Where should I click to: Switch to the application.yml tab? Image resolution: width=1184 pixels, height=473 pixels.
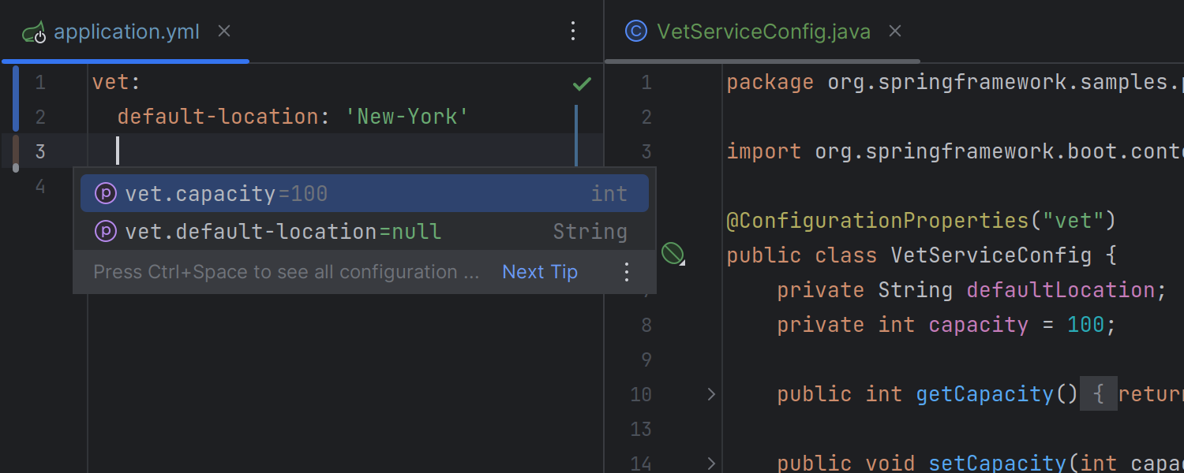point(126,32)
